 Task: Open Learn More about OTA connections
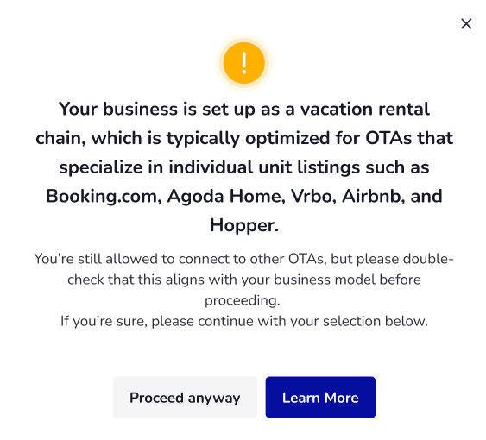point(320,398)
